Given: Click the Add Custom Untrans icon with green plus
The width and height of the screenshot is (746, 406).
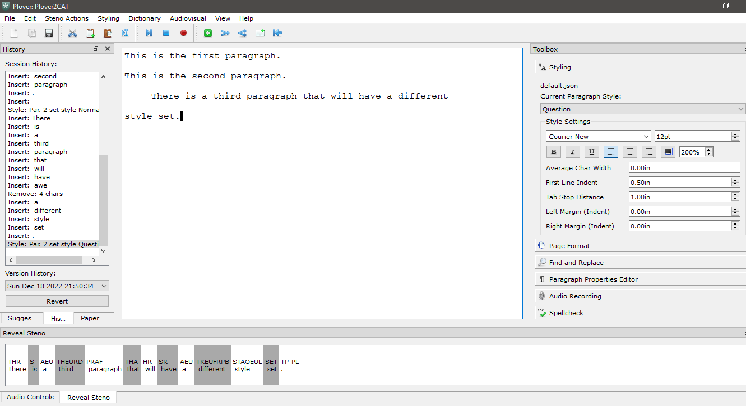Looking at the screenshot, I should [x=260, y=33].
